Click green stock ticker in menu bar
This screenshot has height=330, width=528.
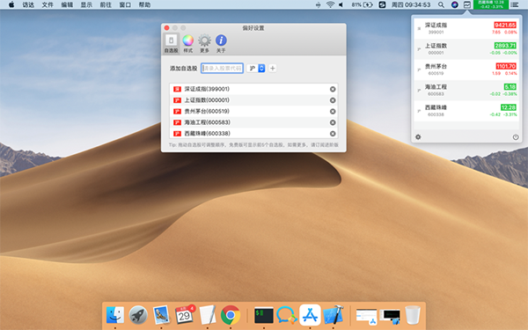coord(491,4)
